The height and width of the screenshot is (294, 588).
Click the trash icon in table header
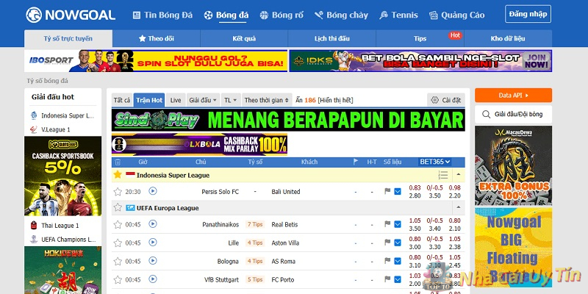click(x=118, y=162)
